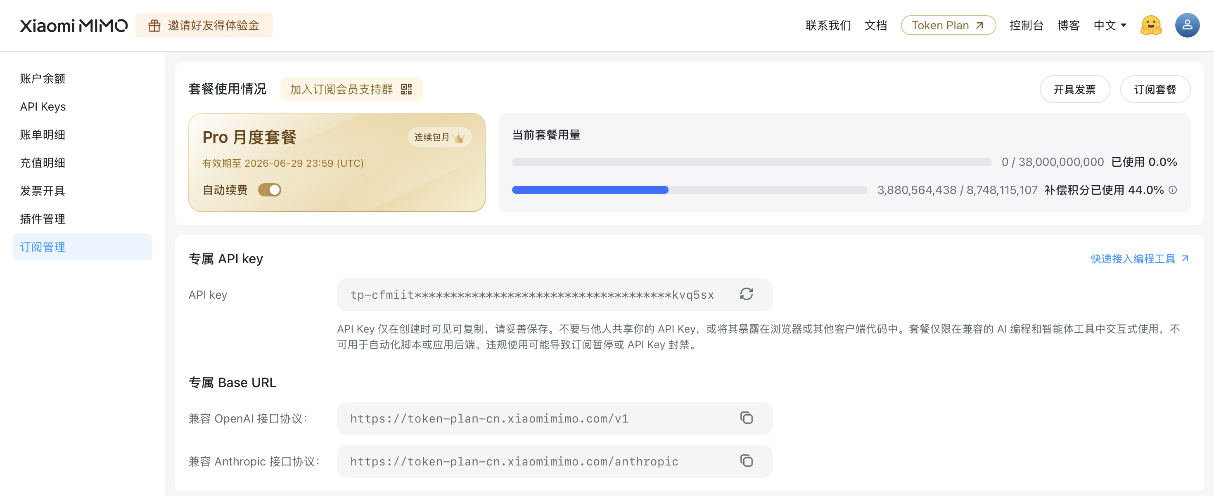Select 发票开具 in the sidebar

83,191
